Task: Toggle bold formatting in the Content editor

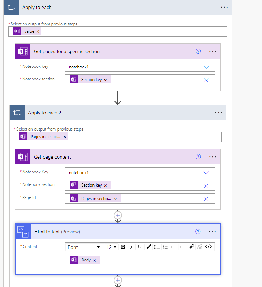Action: click(x=123, y=247)
